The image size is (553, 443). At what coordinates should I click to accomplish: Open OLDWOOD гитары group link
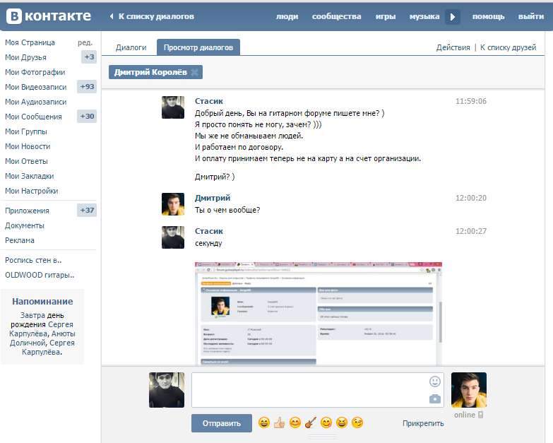(40, 275)
